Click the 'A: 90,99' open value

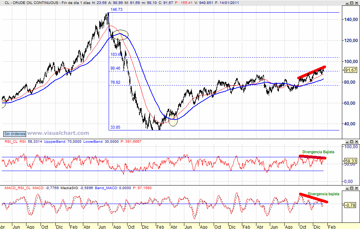click(116, 3)
